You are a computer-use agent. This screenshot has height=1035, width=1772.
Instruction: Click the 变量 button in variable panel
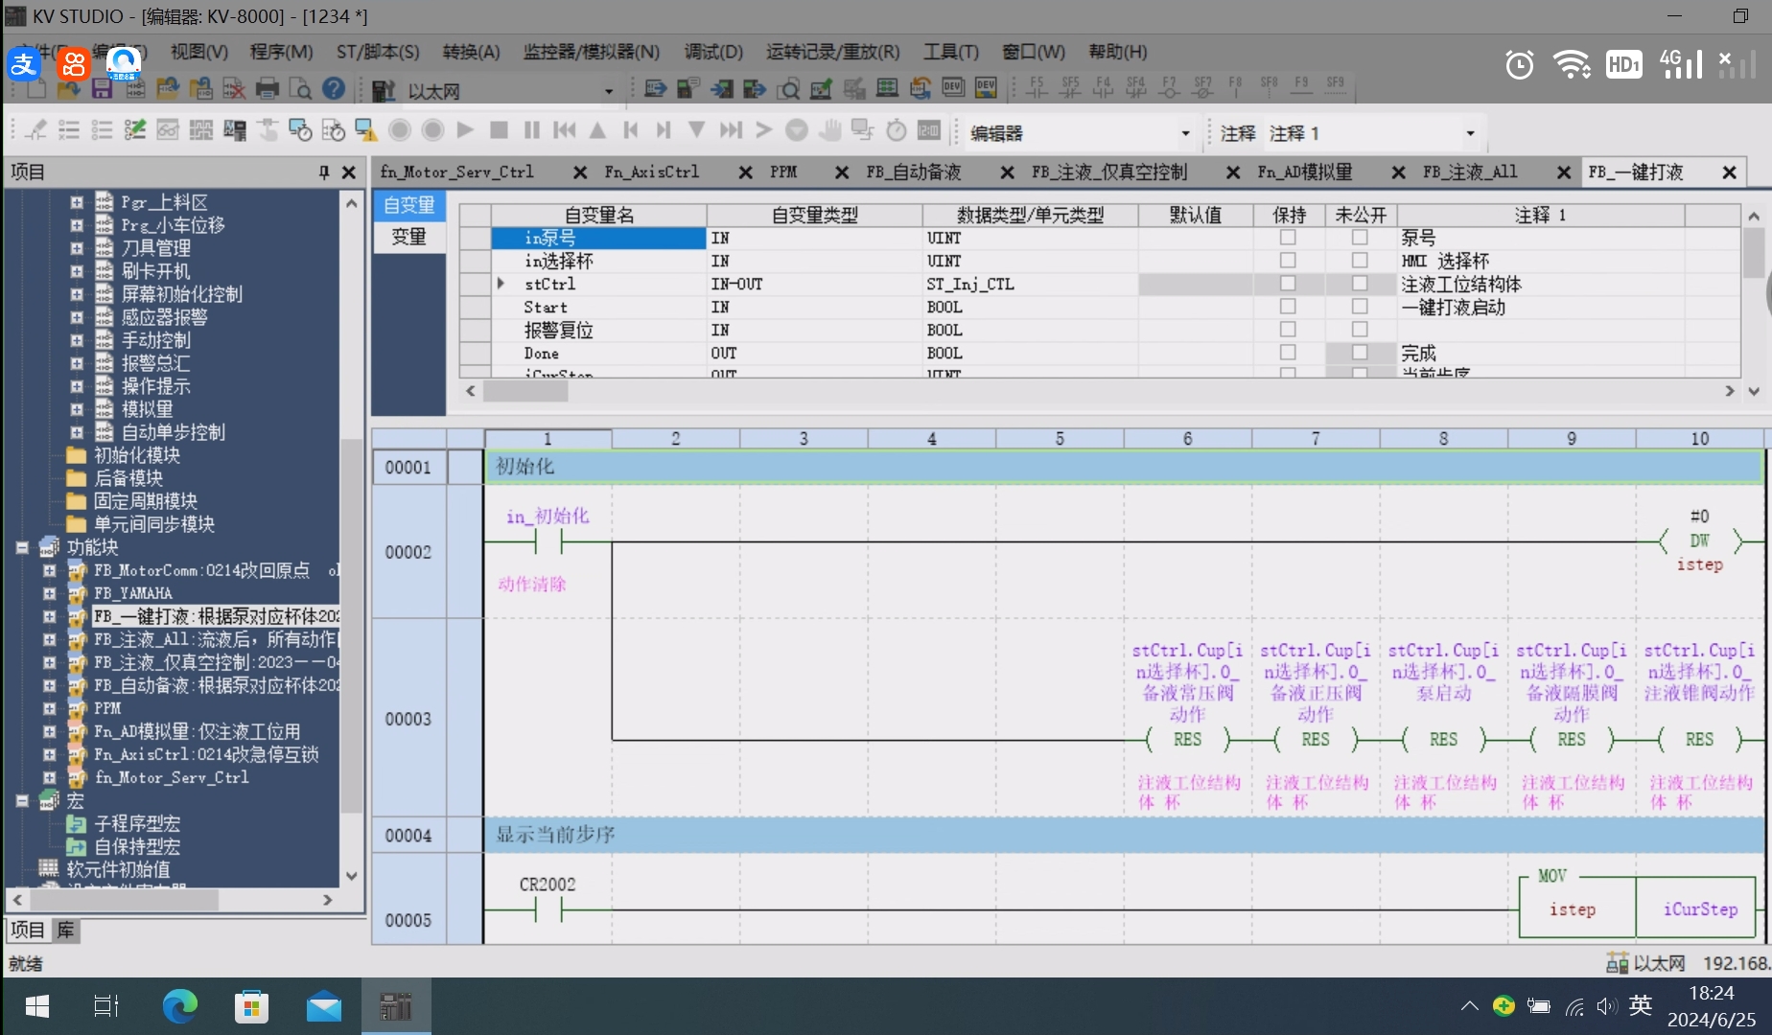[x=408, y=237]
